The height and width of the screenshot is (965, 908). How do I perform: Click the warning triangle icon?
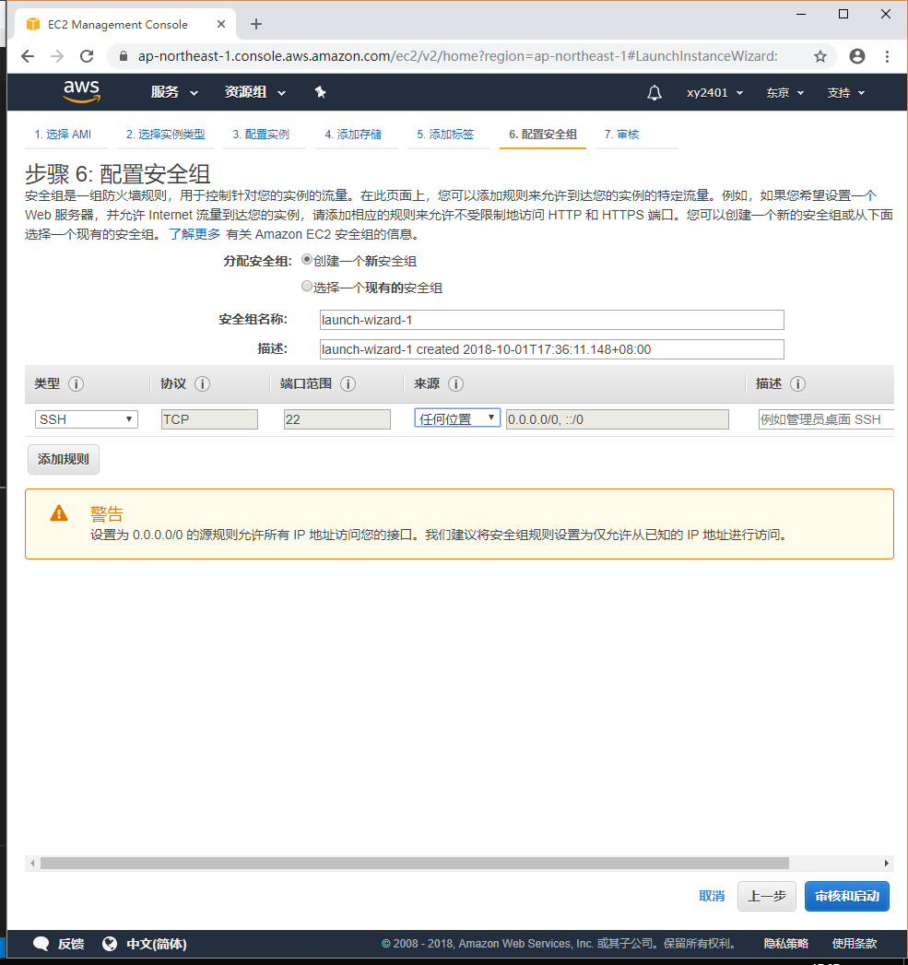[x=59, y=512]
